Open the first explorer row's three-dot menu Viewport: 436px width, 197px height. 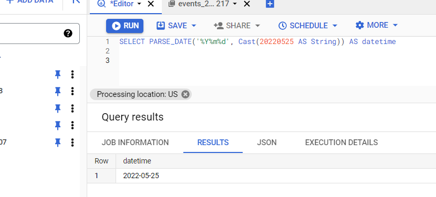pyautogui.click(x=72, y=74)
